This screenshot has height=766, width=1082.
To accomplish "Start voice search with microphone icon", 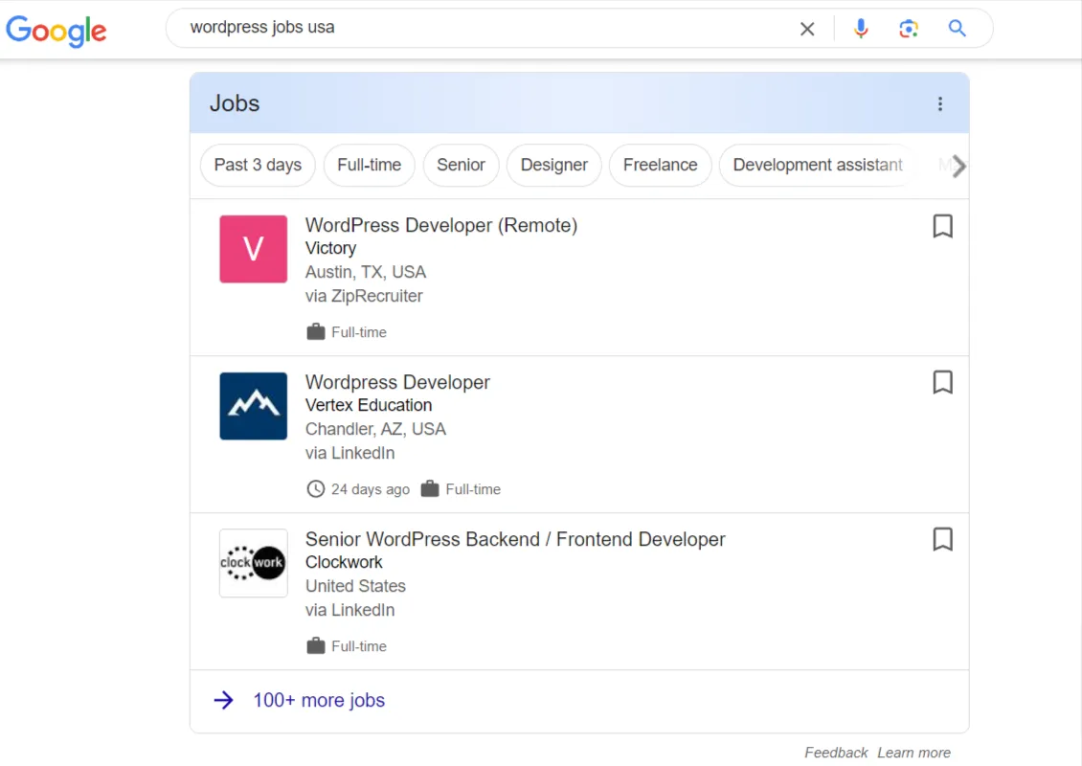I will point(861,29).
